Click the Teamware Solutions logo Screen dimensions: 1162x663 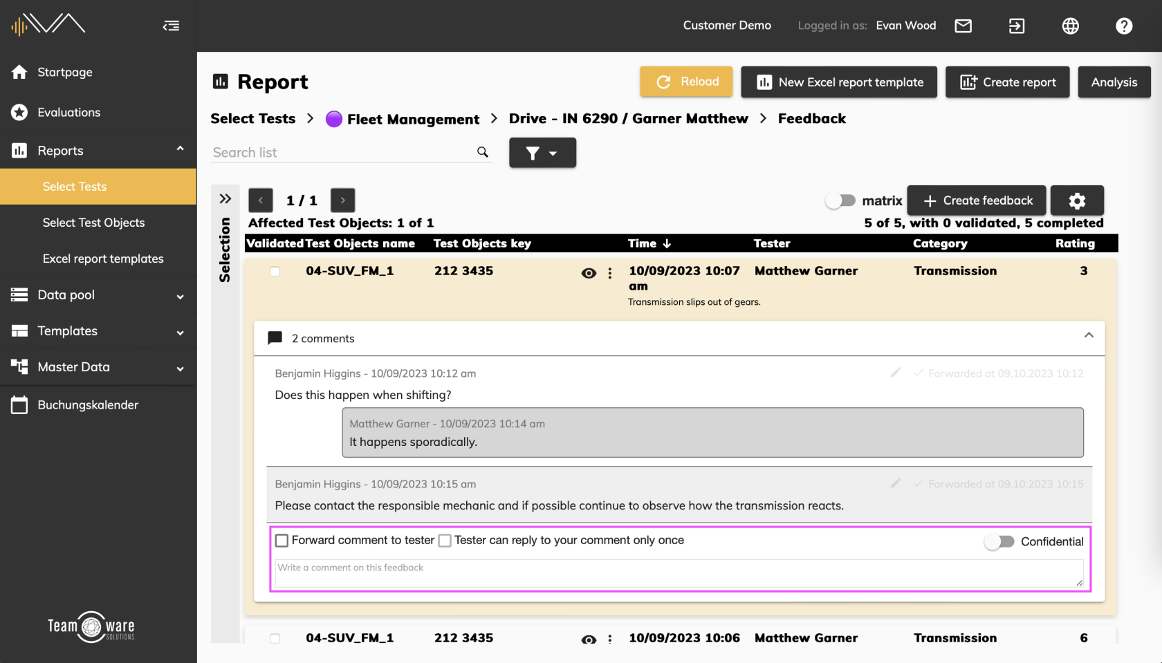pos(91,627)
